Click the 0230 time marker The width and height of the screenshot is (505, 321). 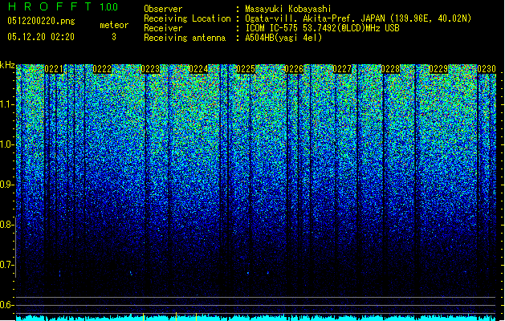pos(487,69)
